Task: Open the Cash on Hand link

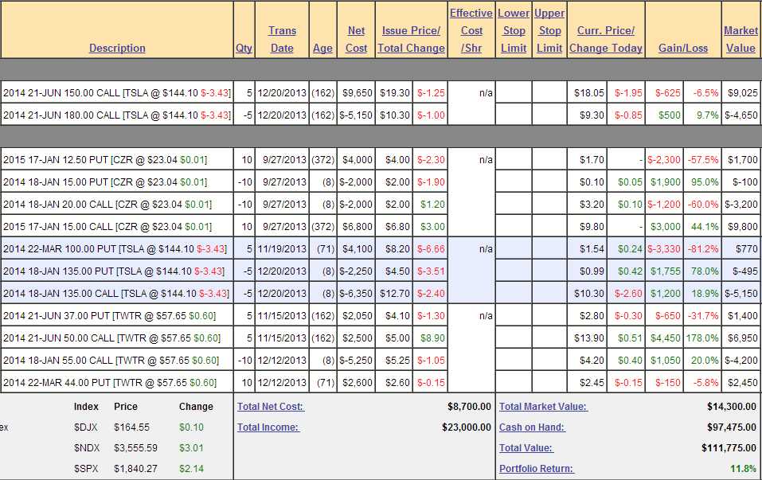Action: tap(532, 427)
